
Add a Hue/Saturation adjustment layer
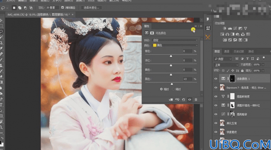[x=222, y=34]
